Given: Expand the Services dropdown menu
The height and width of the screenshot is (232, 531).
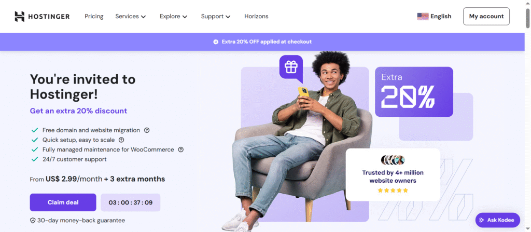Looking at the screenshot, I should (130, 16).
